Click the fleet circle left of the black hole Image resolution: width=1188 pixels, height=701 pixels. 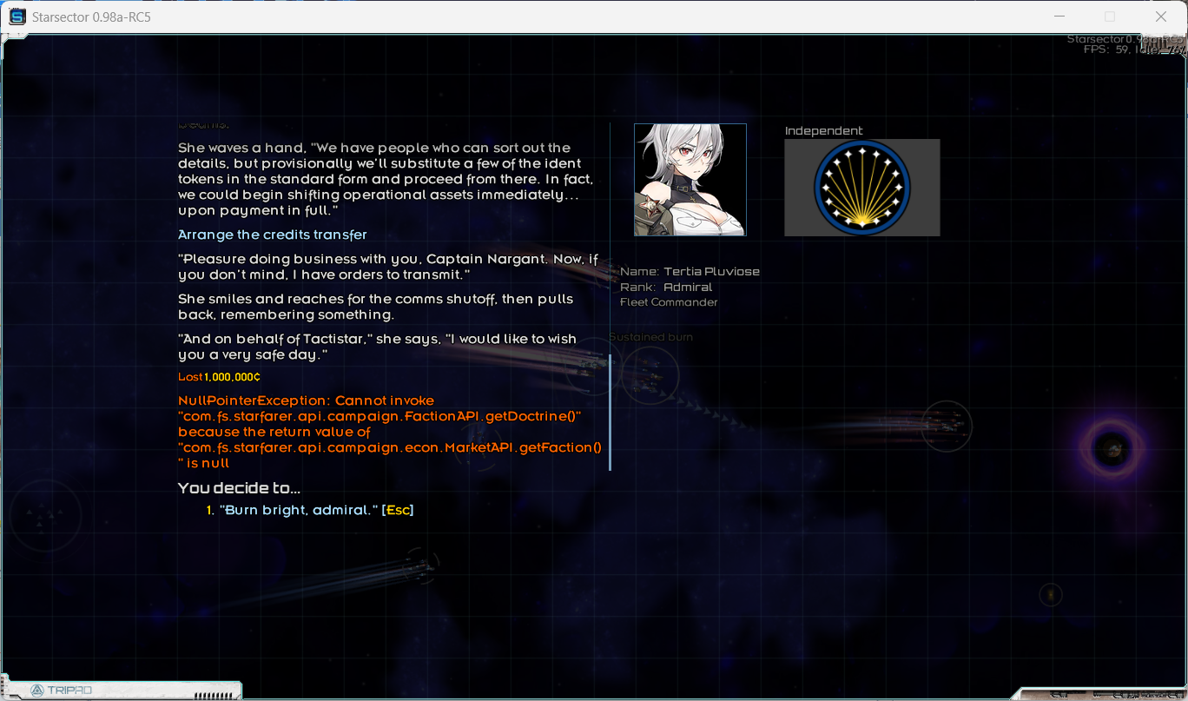point(946,426)
